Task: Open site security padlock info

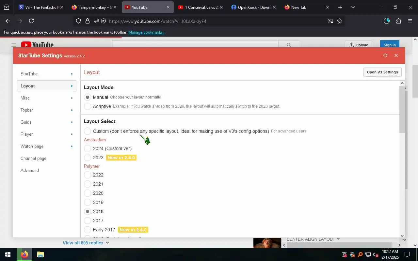Action: pos(88,21)
